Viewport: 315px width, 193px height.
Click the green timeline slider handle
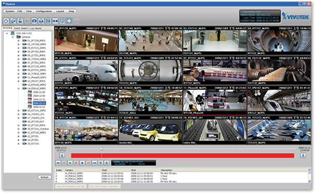tap(102, 149)
